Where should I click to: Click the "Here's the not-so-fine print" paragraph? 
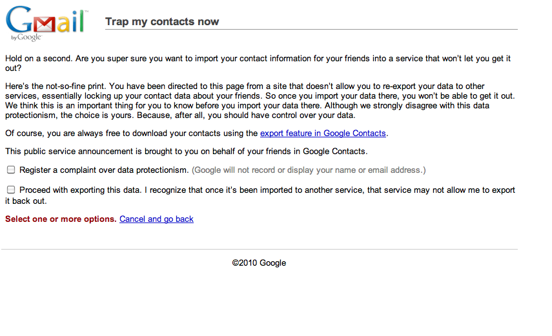pyautogui.click(x=260, y=101)
